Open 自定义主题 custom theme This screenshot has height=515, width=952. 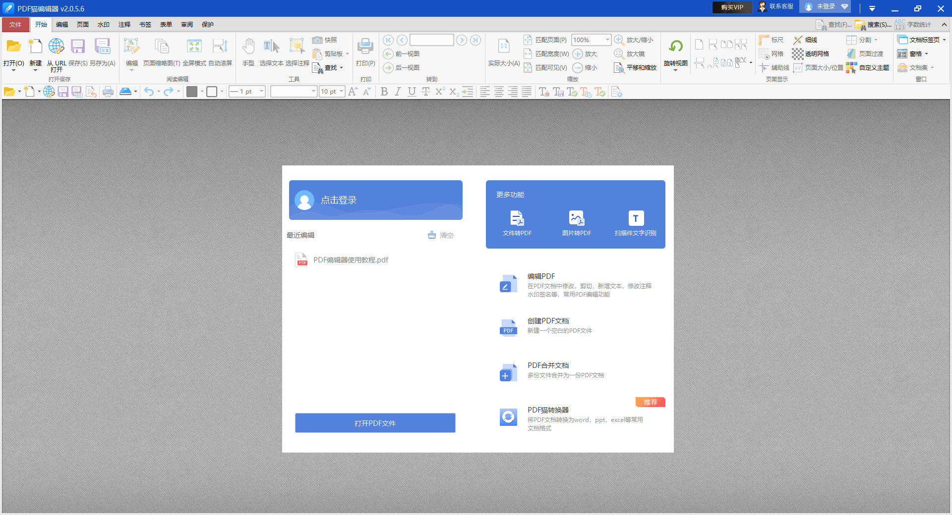coord(868,67)
